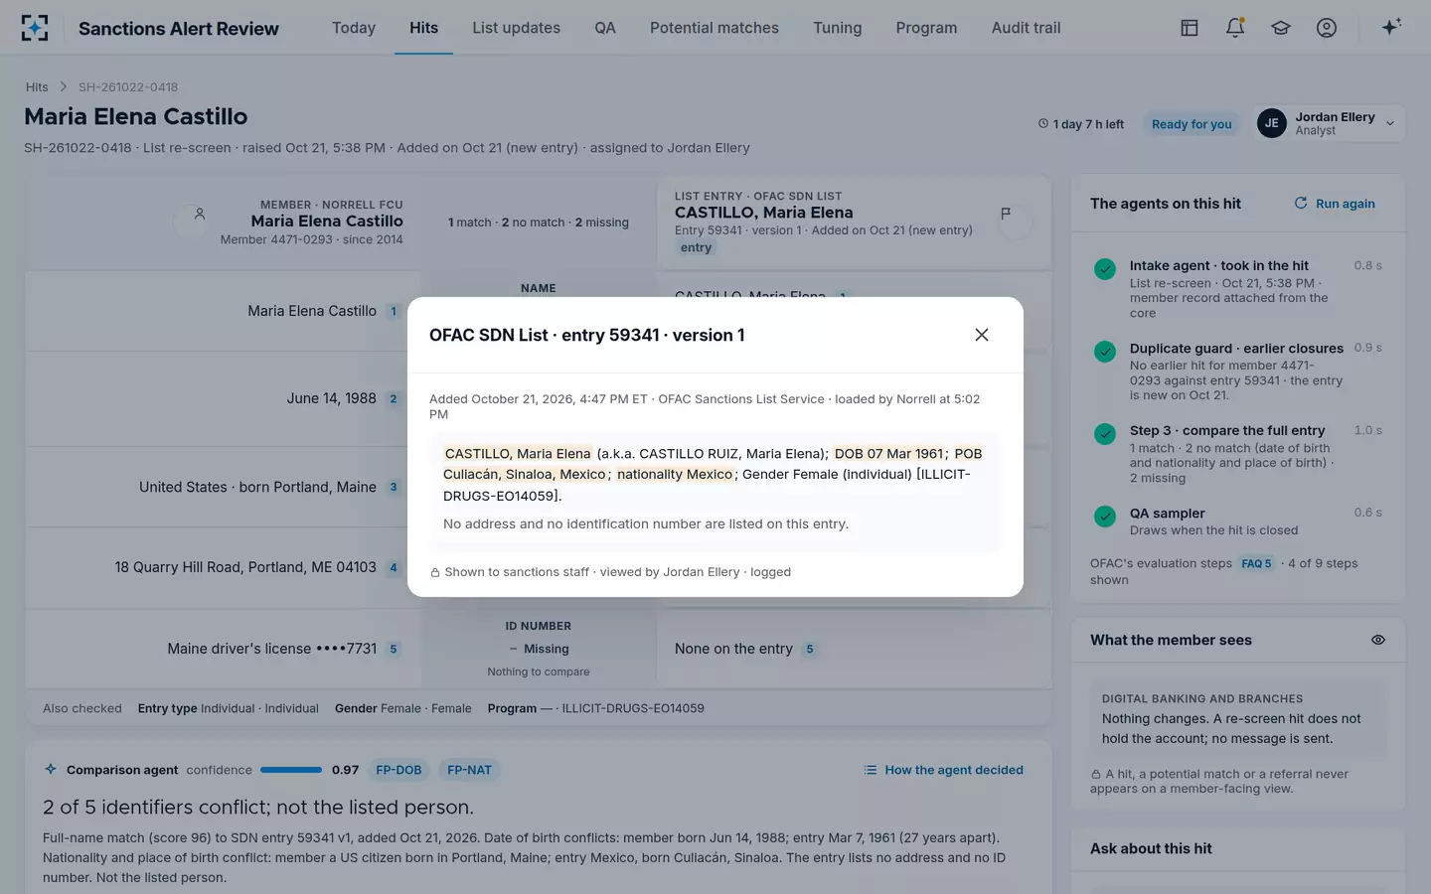This screenshot has height=894, width=1431.
Task: Click reference marker 1 beside member name
Action: (x=394, y=311)
